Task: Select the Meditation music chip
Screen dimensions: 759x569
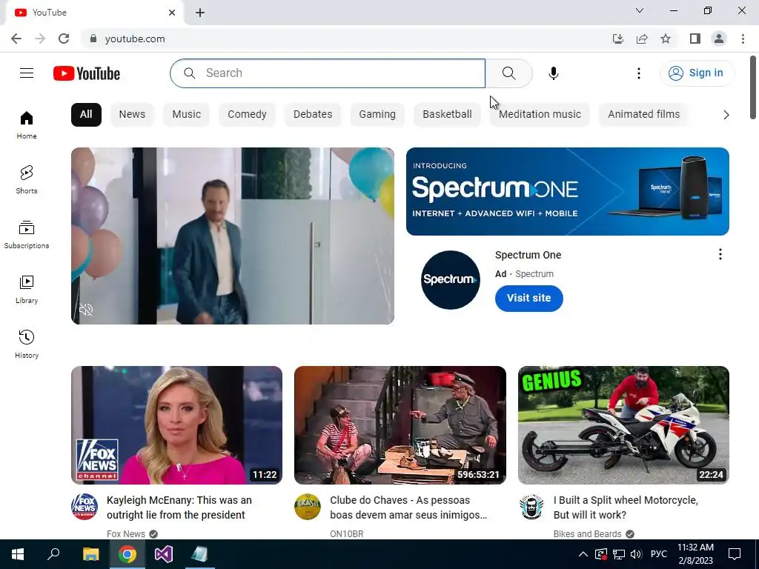Action: tap(540, 114)
